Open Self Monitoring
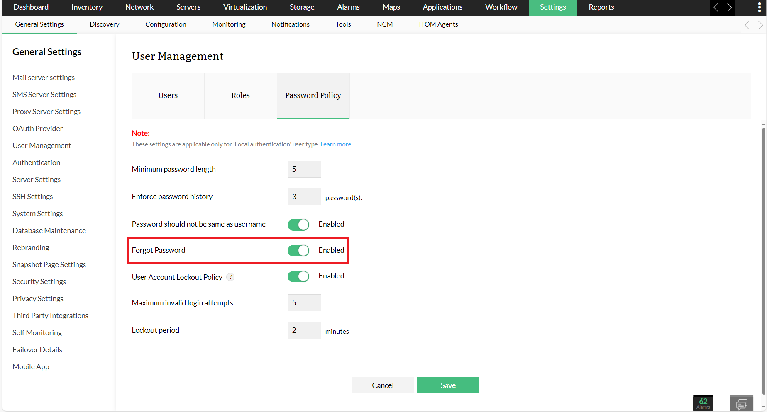 [37, 333]
